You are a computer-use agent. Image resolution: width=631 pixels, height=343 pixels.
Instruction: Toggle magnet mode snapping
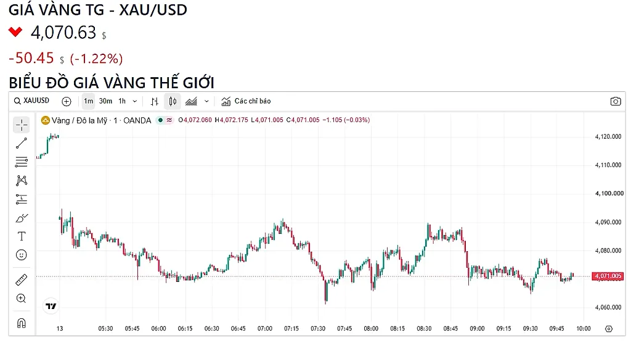pos(22,323)
